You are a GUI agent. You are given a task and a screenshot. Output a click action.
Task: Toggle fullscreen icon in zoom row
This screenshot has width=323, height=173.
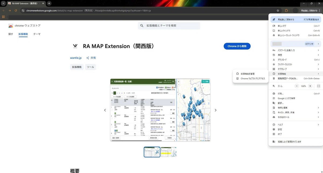click(319, 86)
